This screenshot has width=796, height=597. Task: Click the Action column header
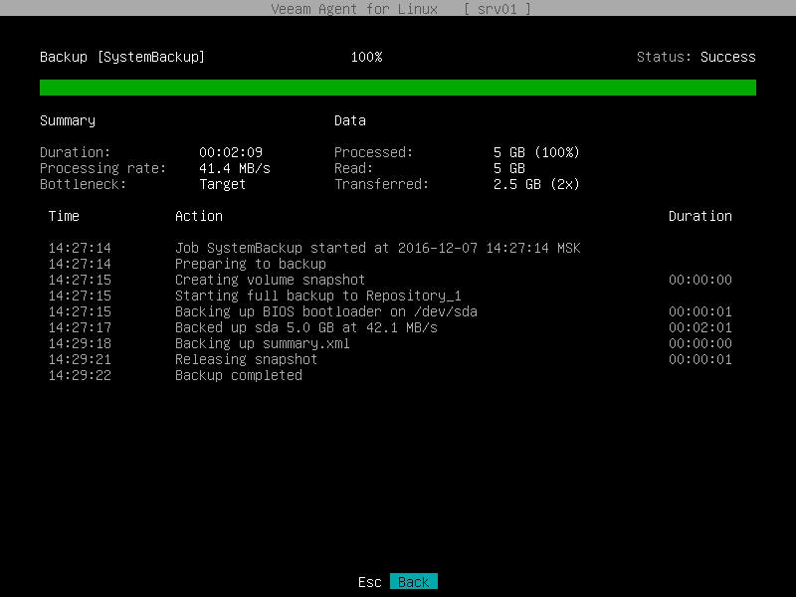click(198, 216)
